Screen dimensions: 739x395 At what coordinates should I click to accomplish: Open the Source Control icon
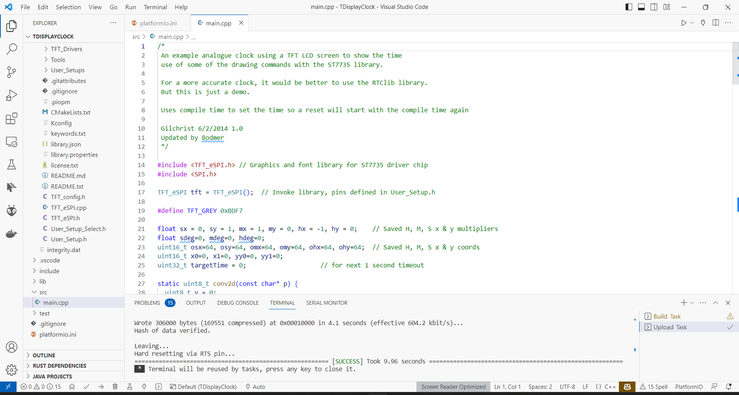[x=12, y=72]
